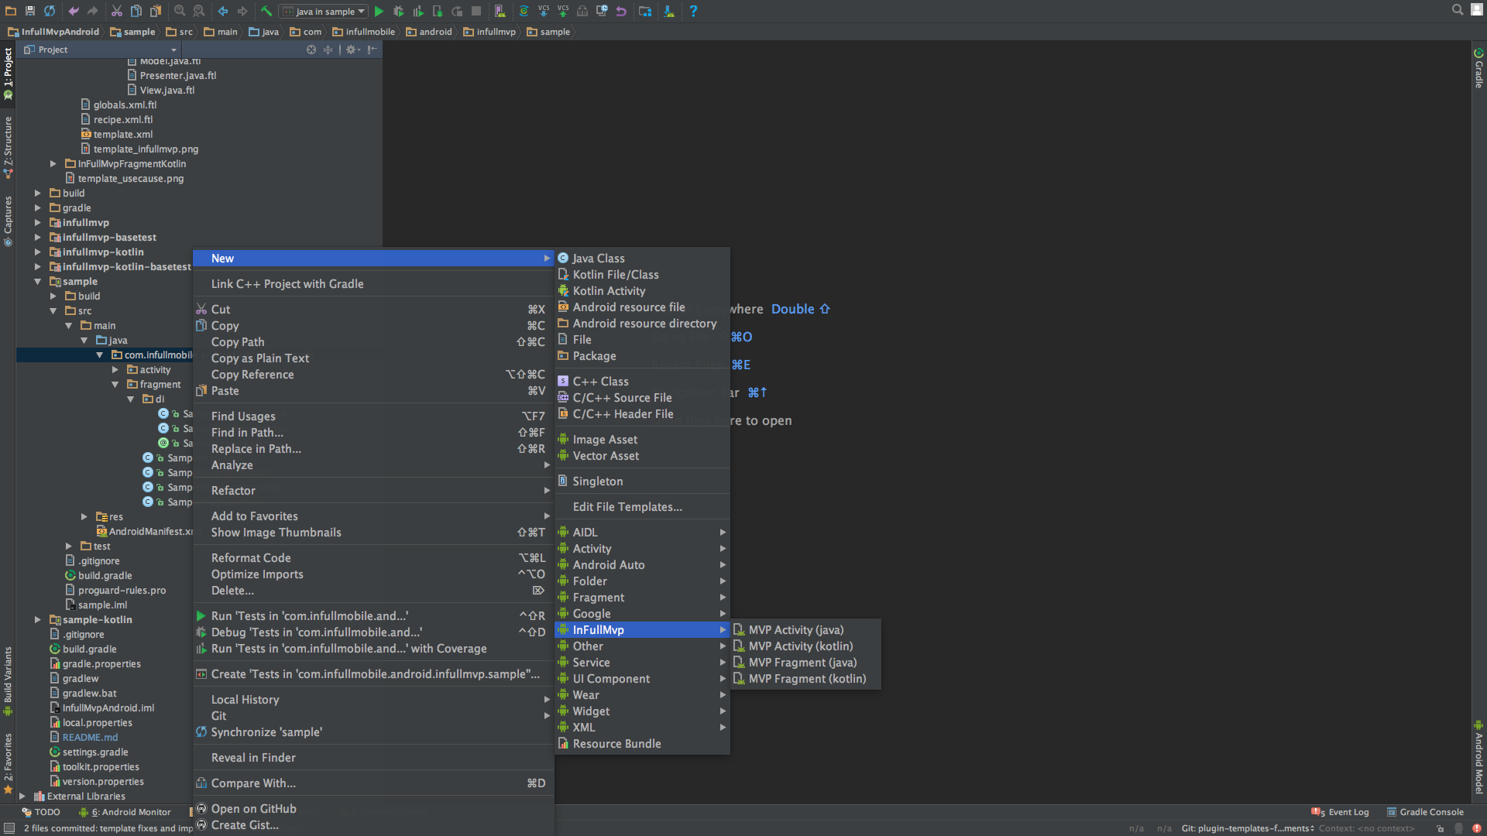This screenshot has height=836, width=1487.
Task: Click the Search Everywhere magnifier icon
Action: [x=1458, y=10]
